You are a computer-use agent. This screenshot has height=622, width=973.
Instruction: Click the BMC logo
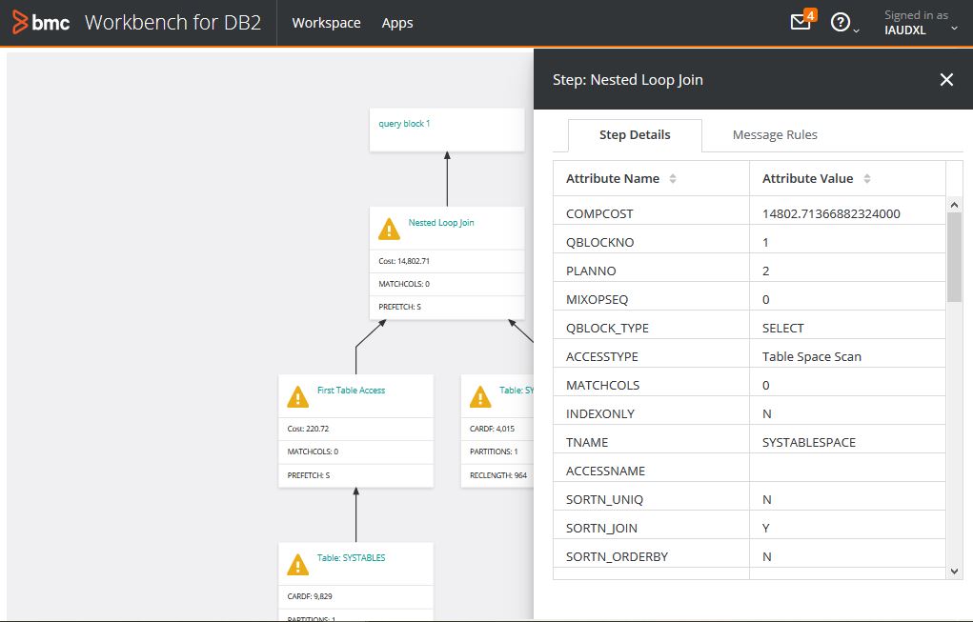pyautogui.click(x=40, y=22)
